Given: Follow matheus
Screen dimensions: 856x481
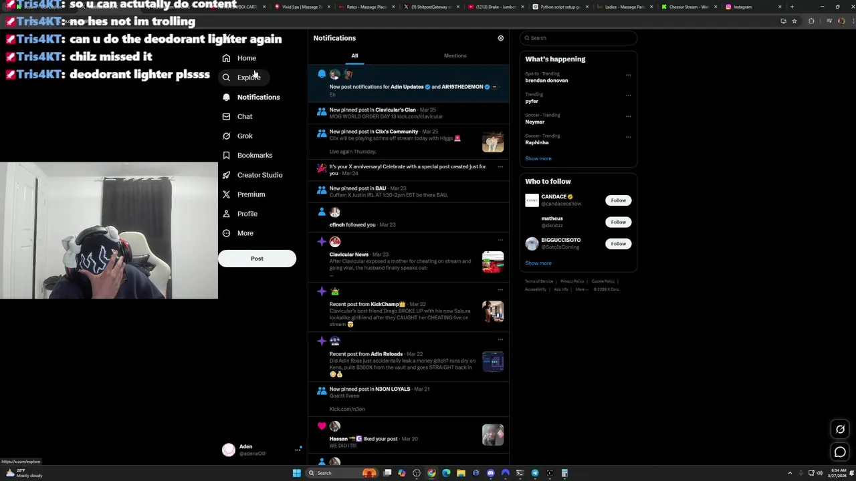Looking at the screenshot, I should click(618, 222).
